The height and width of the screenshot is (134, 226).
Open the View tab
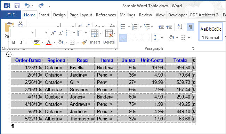[x=160, y=15]
